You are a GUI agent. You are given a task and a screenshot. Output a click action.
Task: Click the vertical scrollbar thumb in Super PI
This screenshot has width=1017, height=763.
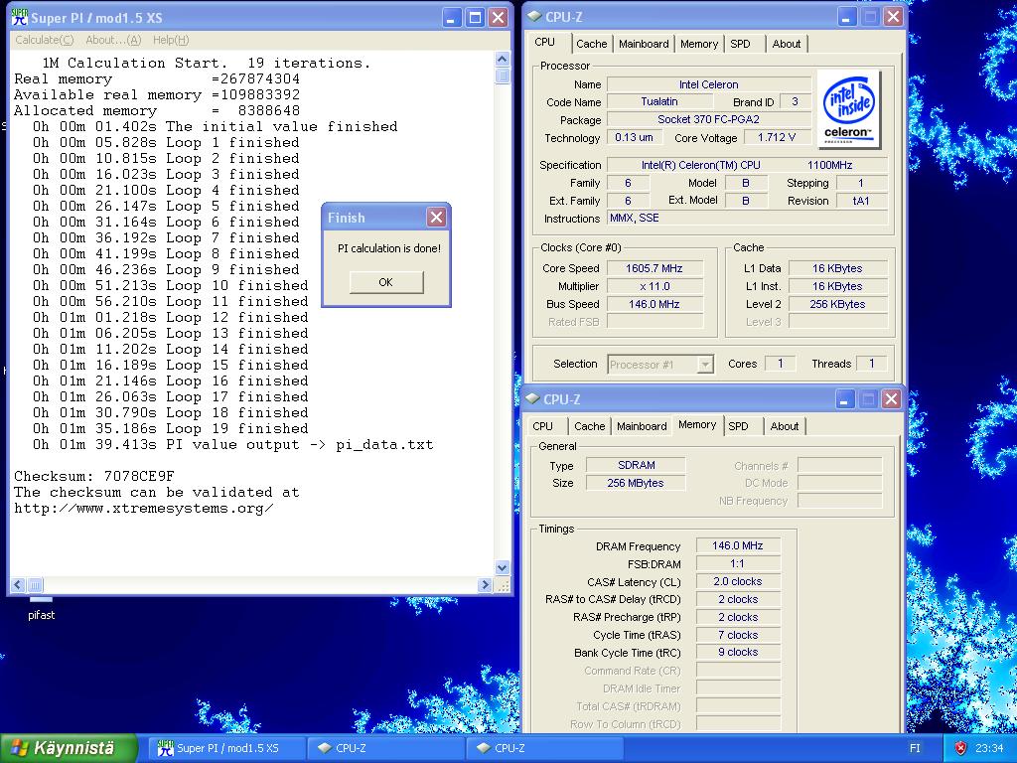pyautogui.click(x=502, y=76)
